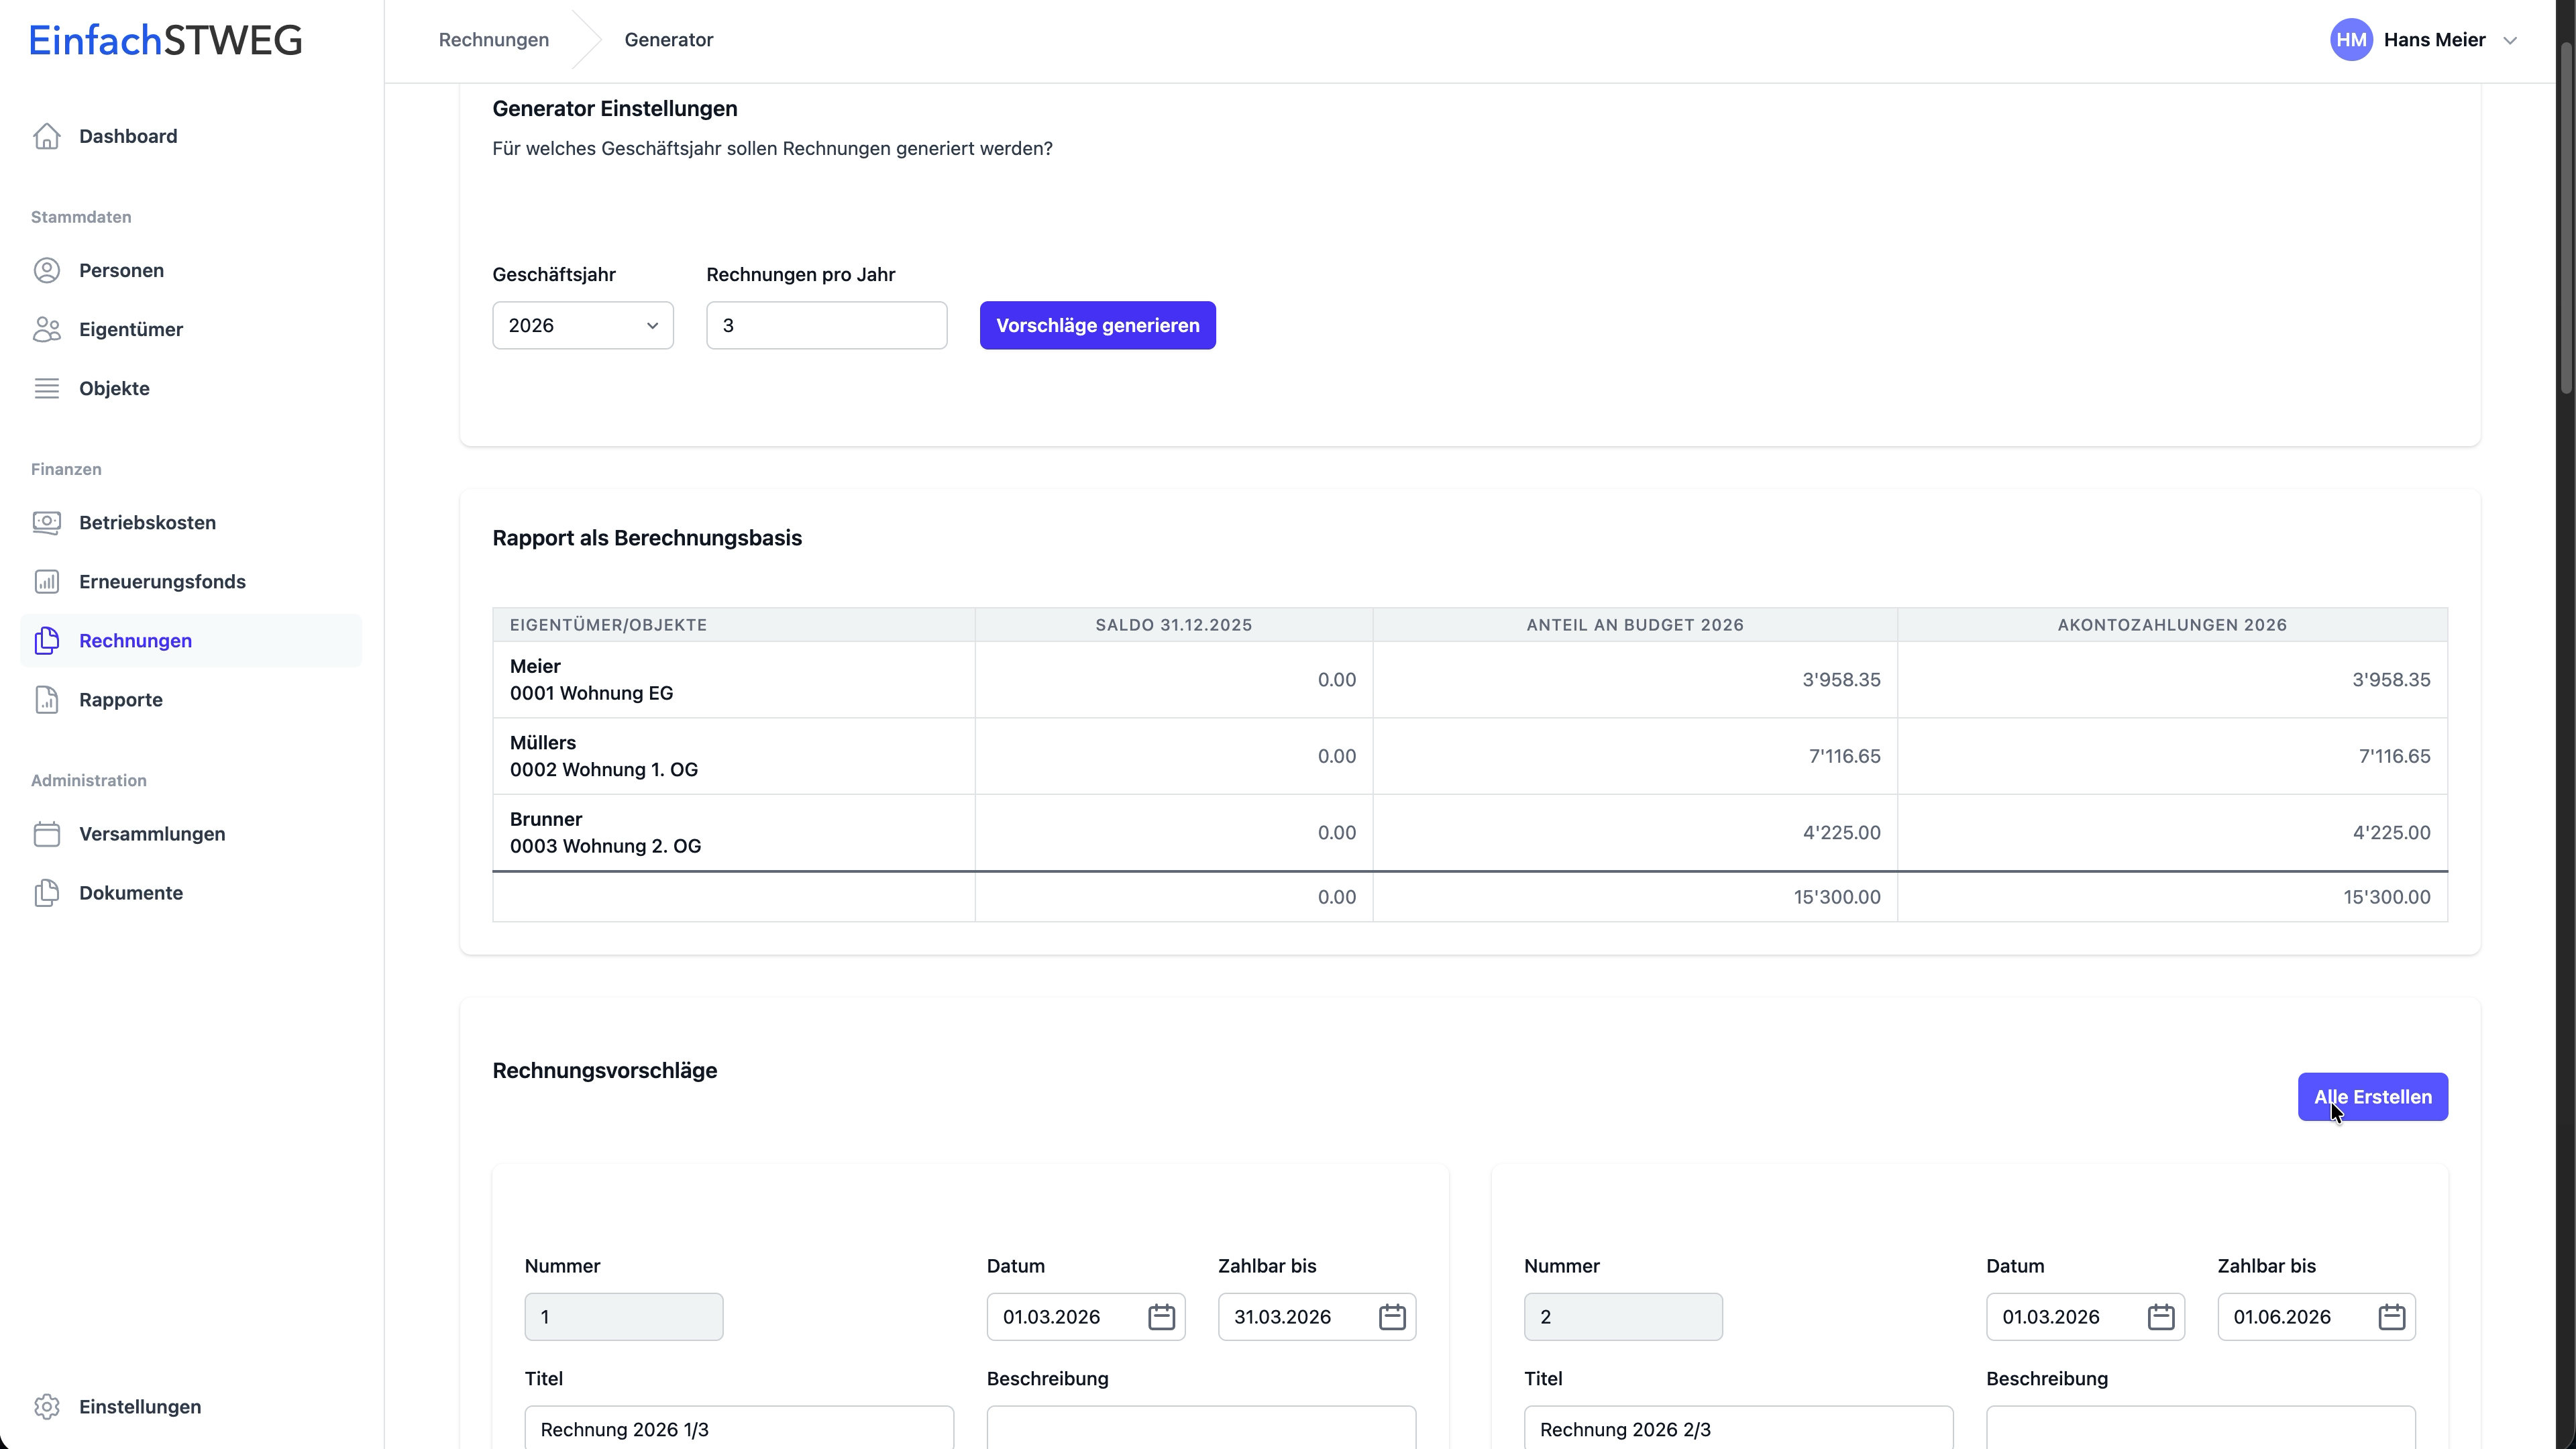Click the Dashboard home icon

click(x=46, y=136)
